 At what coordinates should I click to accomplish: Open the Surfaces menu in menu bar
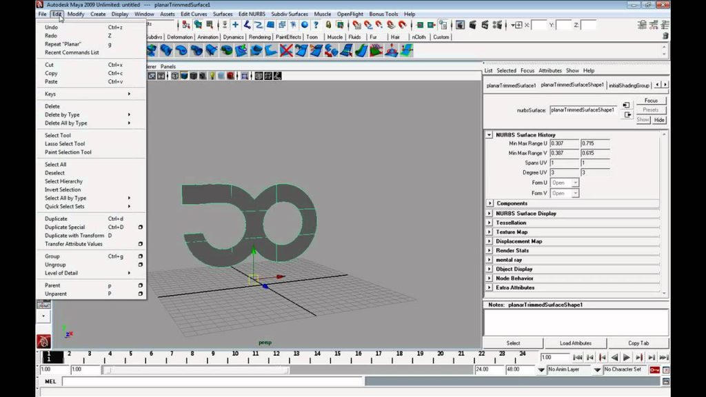pyautogui.click(x=223, y=14)
